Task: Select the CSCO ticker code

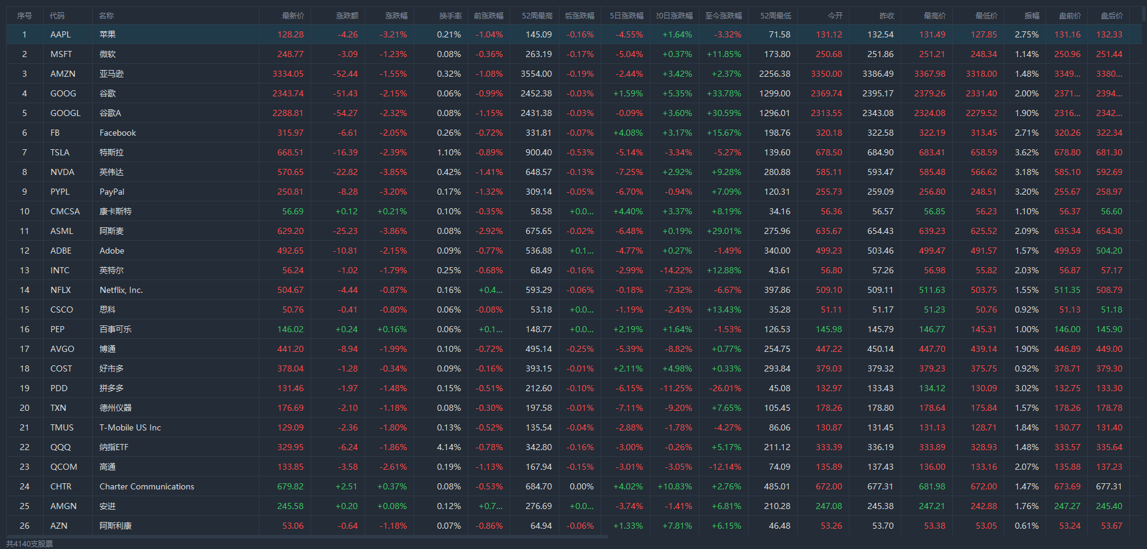Action: click(x=61, y=310)
